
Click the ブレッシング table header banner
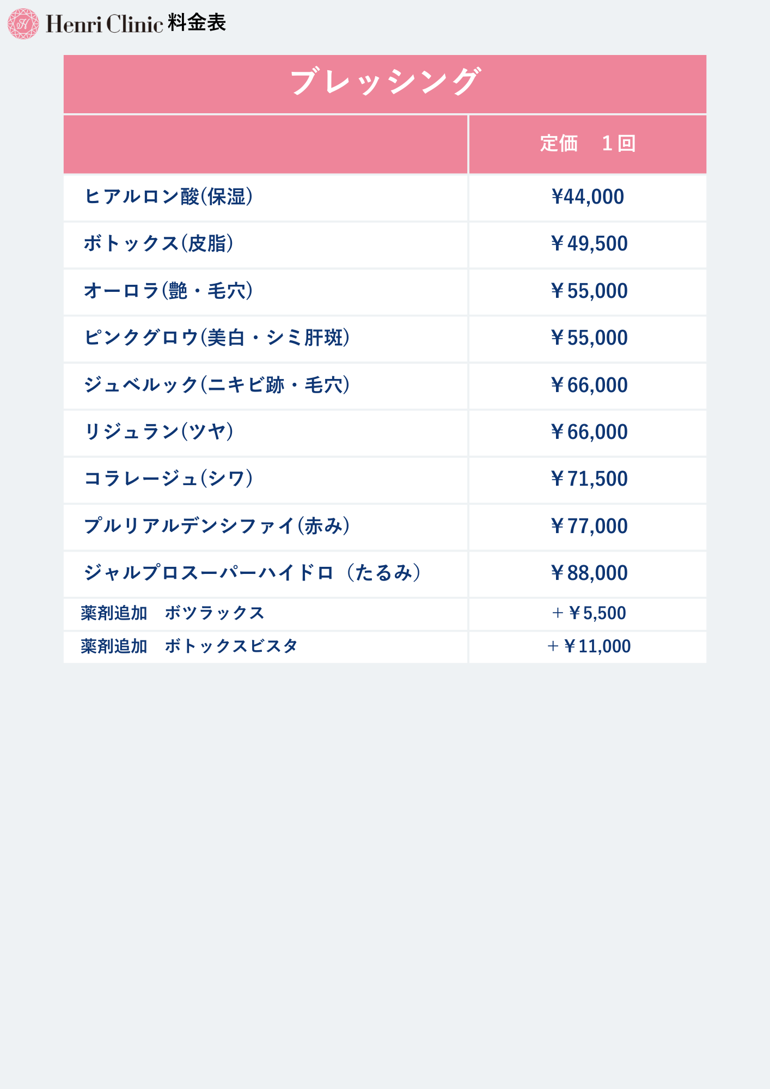click(x=385, y=83)
